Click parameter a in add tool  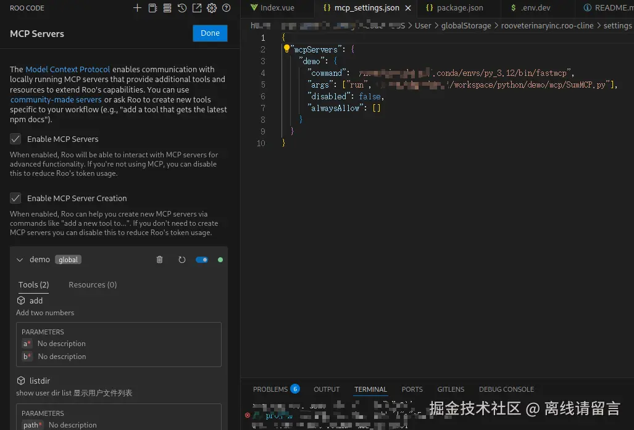pyautogui.click(x=27, y=344)
